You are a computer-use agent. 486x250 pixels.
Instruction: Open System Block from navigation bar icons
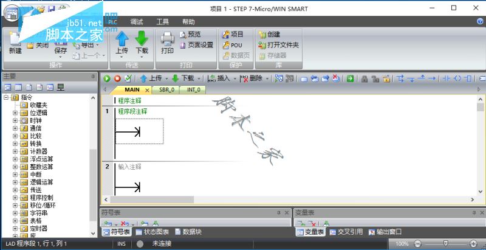39,88
